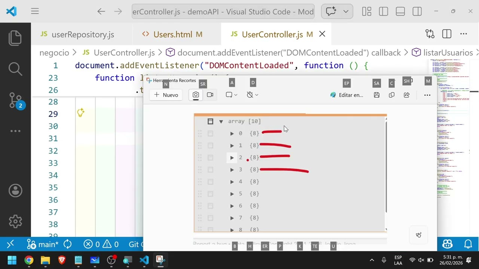Switch branch via main* status item
479x269 pixels.
43,244
